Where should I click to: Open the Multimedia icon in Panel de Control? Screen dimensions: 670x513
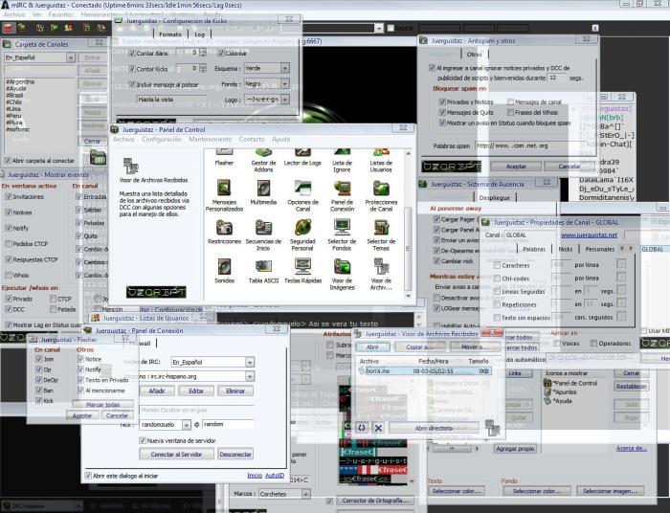coord(263,192)
